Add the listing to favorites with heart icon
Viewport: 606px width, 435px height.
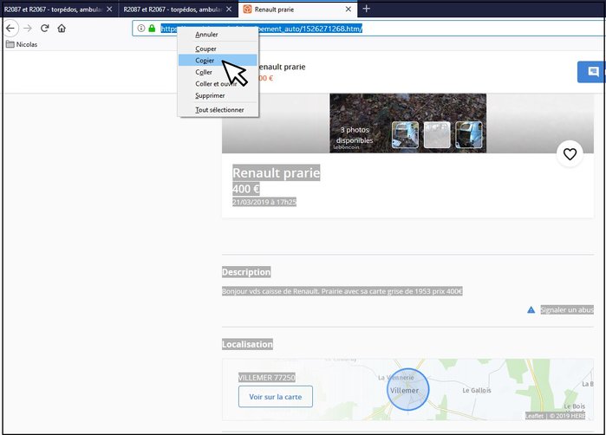570,154
